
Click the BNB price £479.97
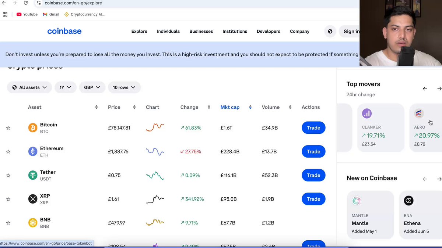(116, 223)
